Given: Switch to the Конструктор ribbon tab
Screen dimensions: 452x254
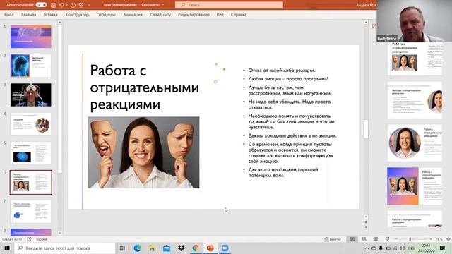Looking at the screenshot, I should coord(77,14).
